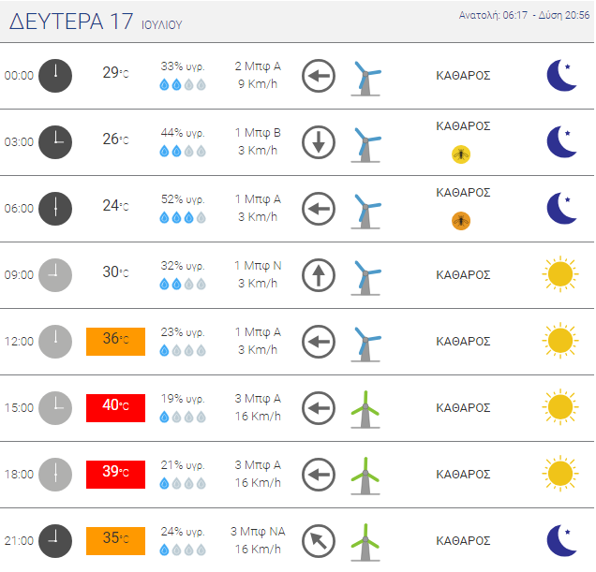This screenshot has height=572, width=596.
Task: Click the blue wind turbine at 00:00
Action: click(365, 78)
